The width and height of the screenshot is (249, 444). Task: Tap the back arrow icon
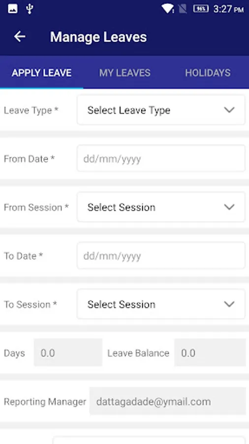click(x=20, y=37)
